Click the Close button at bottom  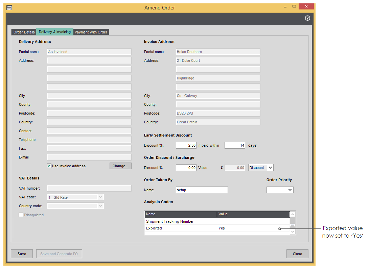[x=297, y=254]
